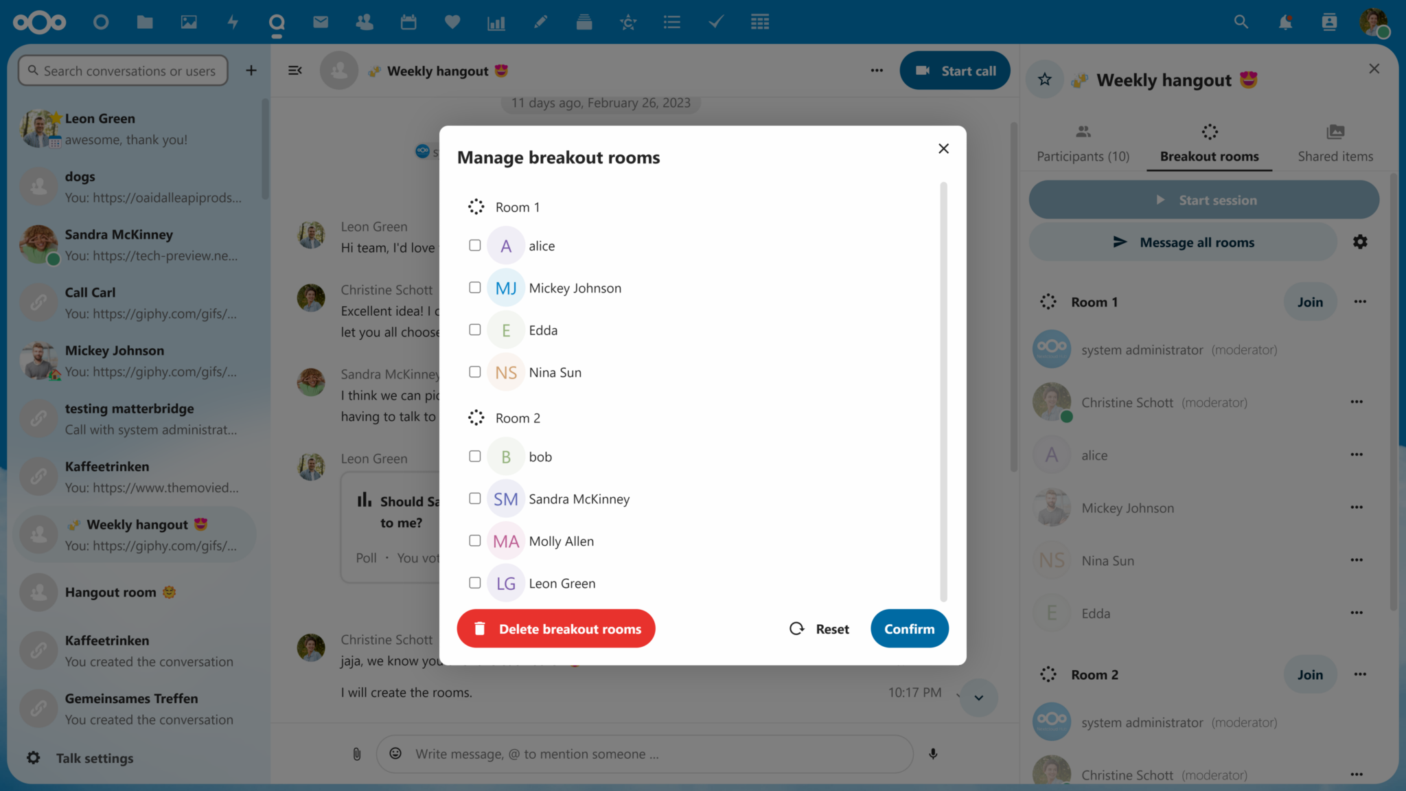Open the Notes app (pencil icon)

click(540, 21)
